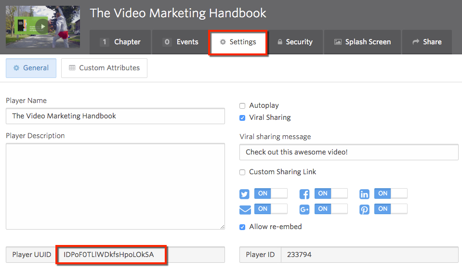
Task: Go to the Splash Screen tab
Action: click(x=362, y=42)
